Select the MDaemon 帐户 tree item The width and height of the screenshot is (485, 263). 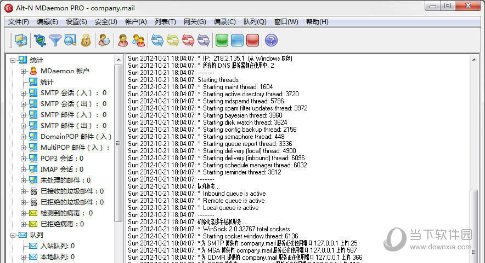pos(65,71)
